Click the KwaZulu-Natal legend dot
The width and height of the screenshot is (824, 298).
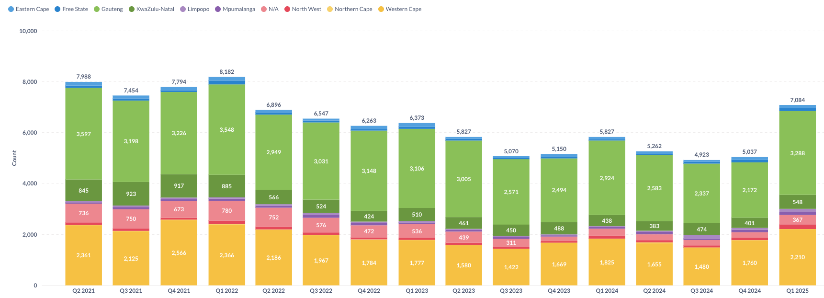132,9
